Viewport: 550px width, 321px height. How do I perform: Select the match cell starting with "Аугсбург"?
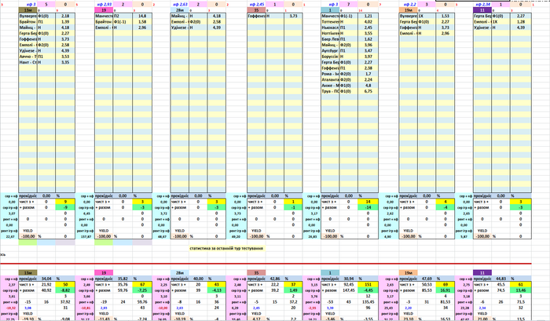(331, 51)
